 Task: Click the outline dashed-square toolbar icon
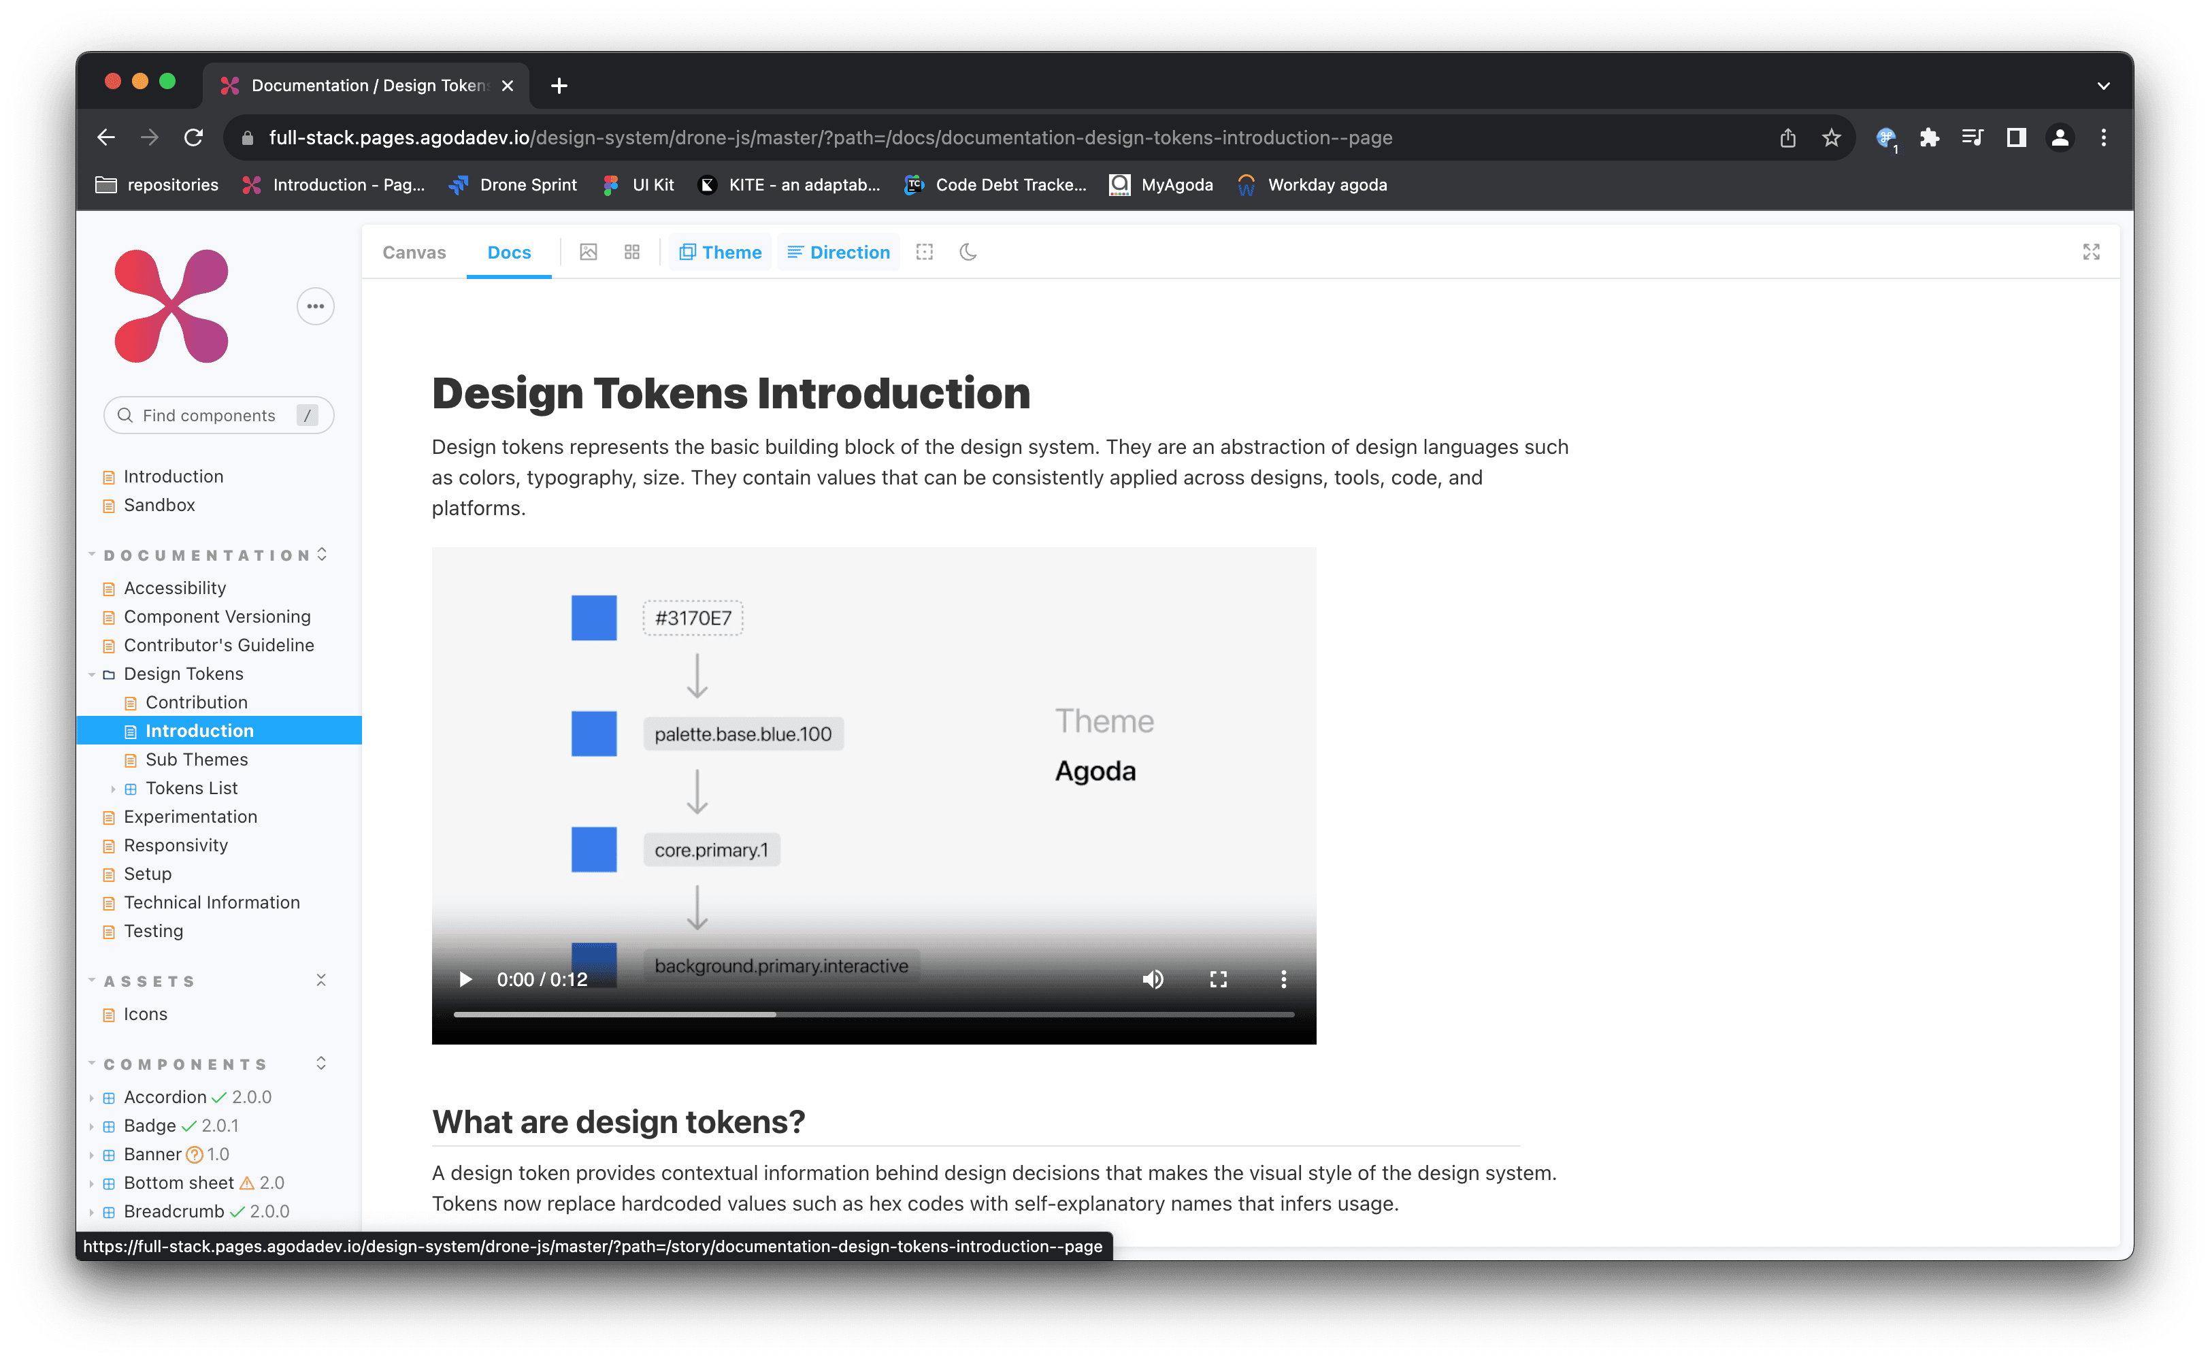(924, 252)
